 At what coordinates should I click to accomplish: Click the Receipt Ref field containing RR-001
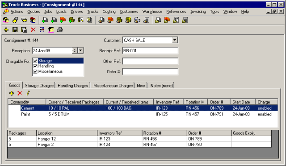(x=150, y=50)
